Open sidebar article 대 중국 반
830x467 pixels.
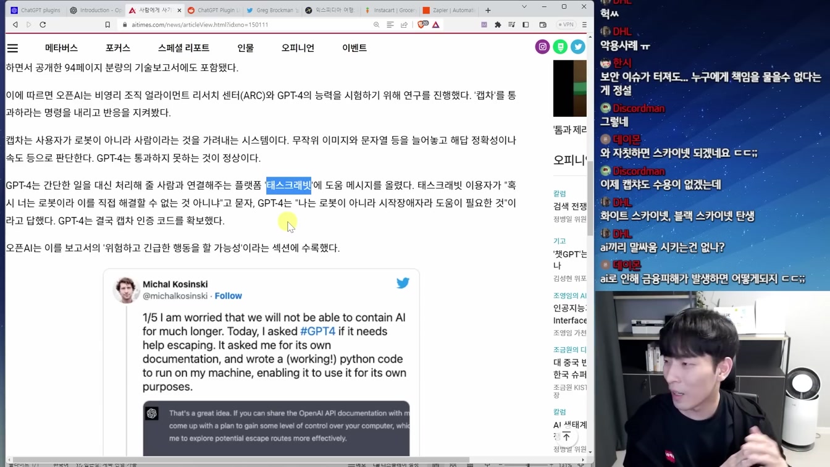pyautogui.click(x=570, y=368)
